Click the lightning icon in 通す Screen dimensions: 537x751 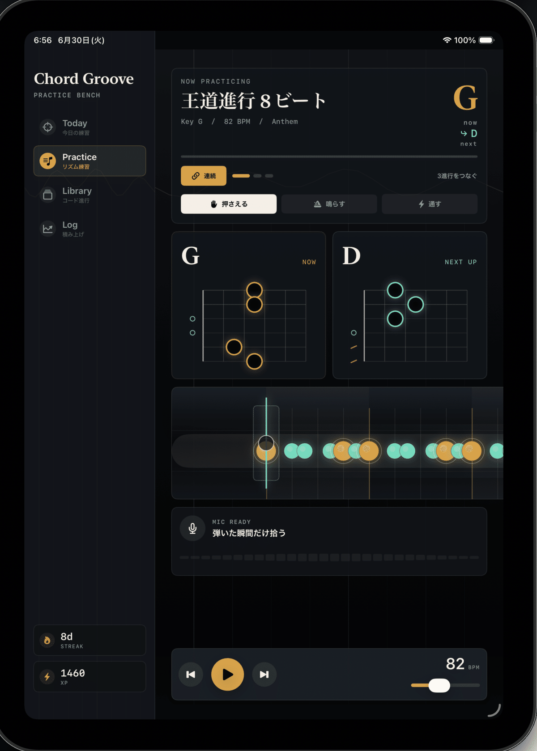coord(421,204)
